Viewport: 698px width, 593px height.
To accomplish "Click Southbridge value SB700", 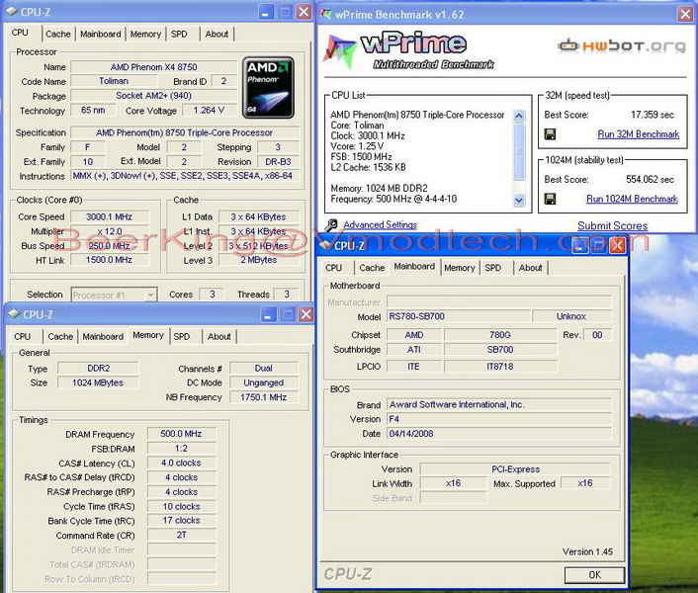I will tap(500, 350).
